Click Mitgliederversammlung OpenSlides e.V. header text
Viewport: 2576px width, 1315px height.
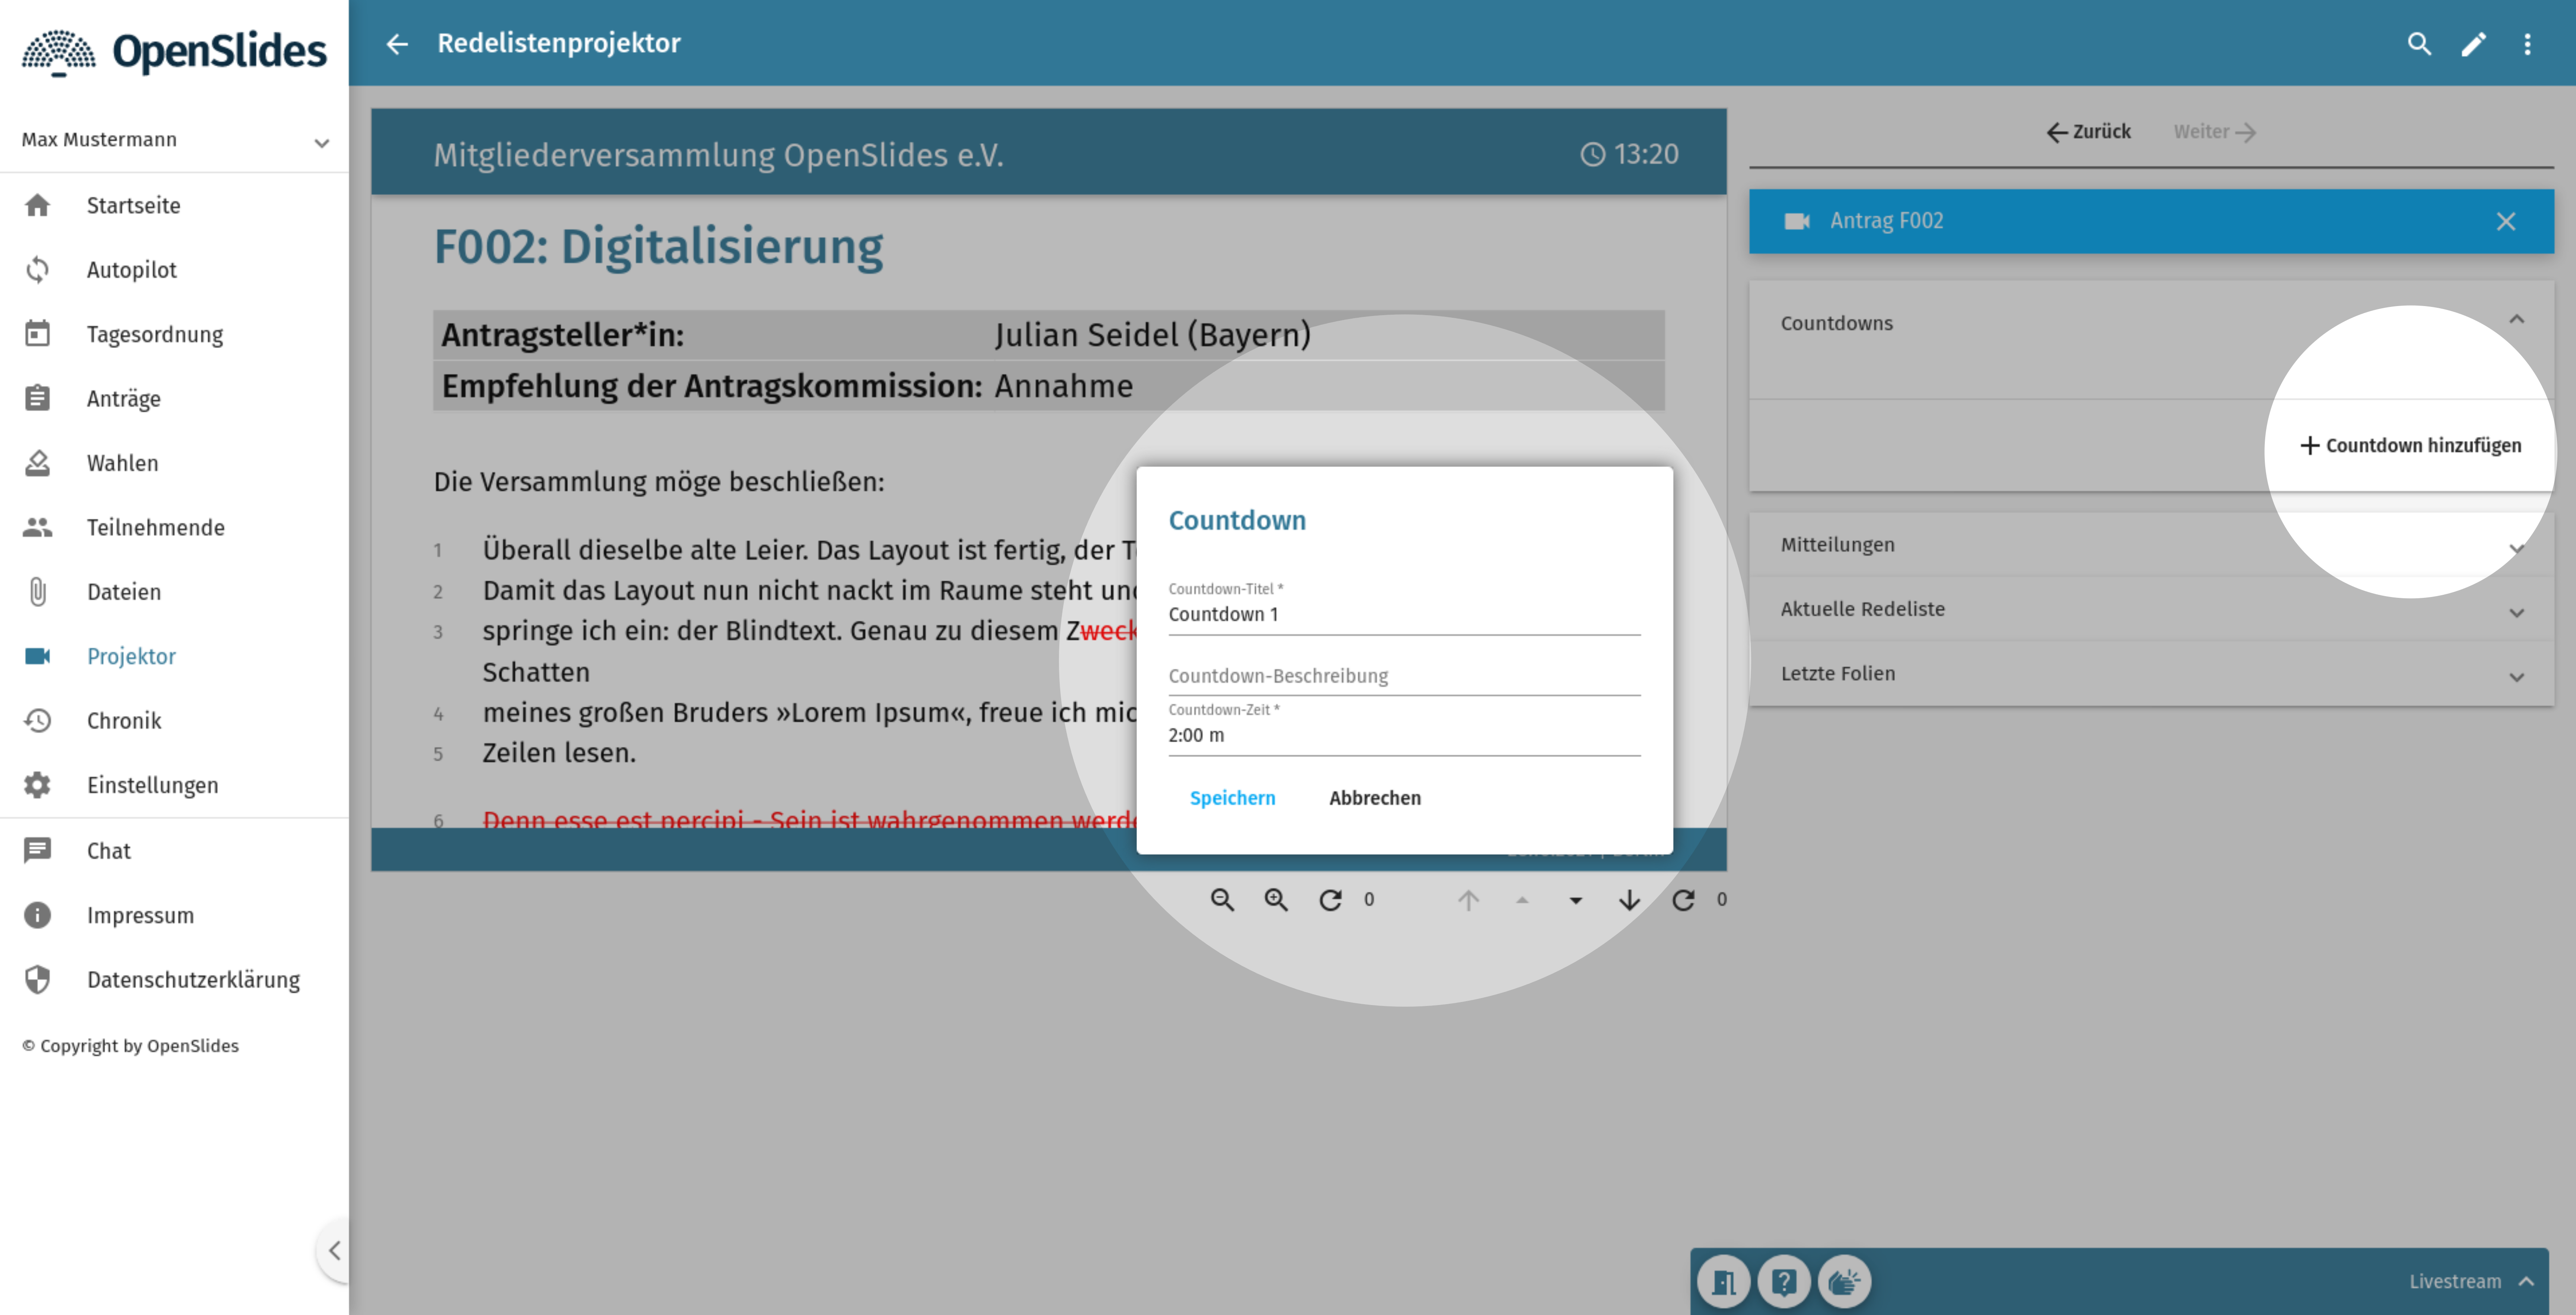coord(718,155)
